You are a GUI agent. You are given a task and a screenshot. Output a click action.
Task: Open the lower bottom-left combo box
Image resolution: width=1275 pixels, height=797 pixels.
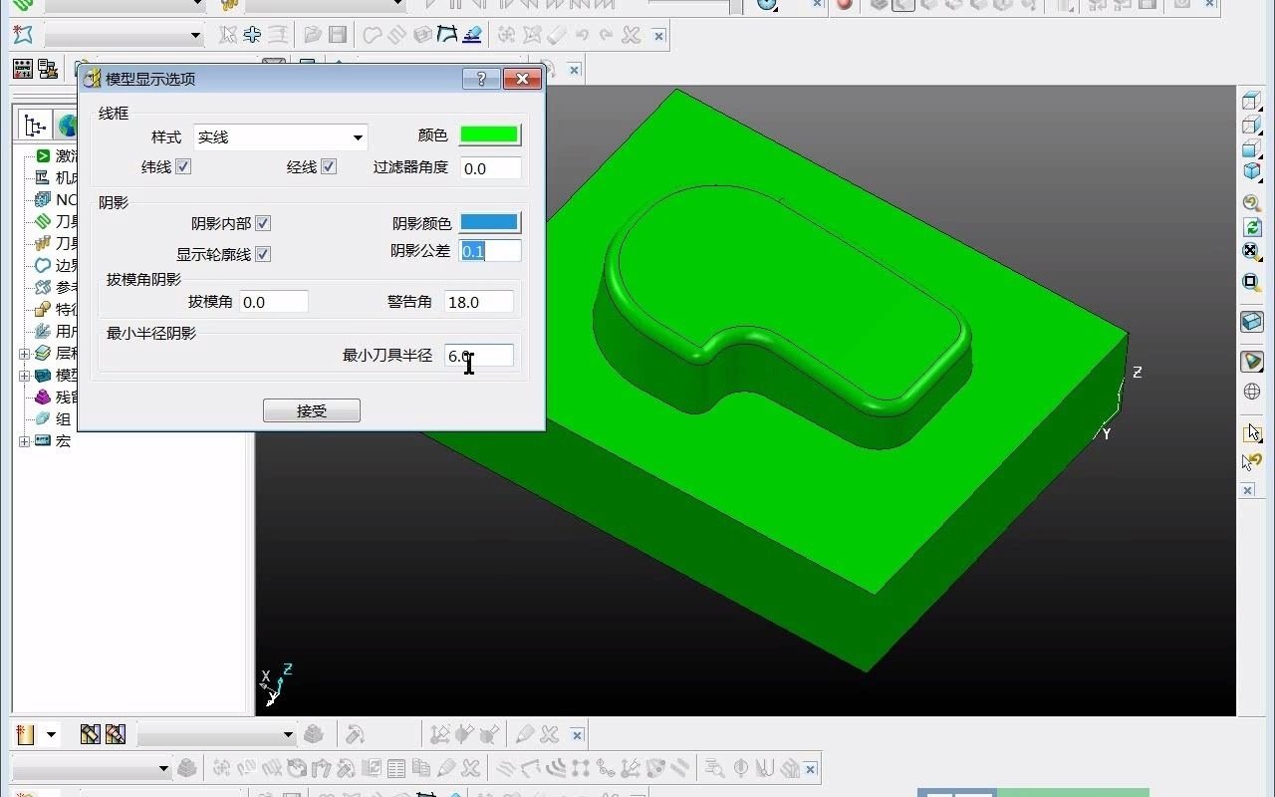coord(91,769)
